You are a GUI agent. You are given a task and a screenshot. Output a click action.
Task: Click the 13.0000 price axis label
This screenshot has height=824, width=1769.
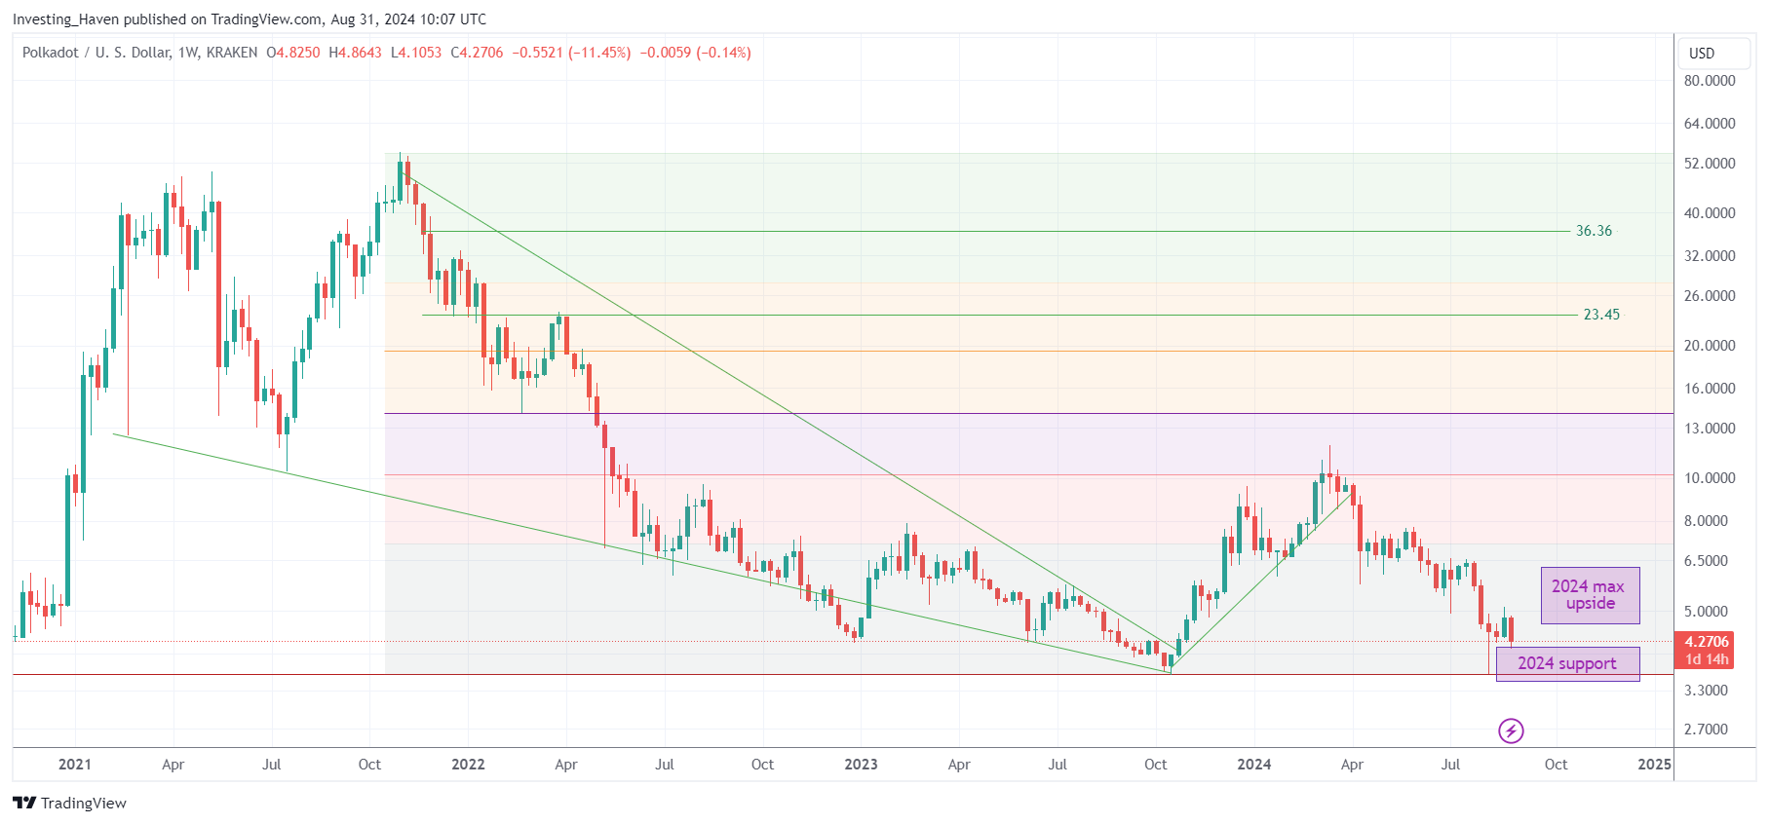pos(1710,429)
